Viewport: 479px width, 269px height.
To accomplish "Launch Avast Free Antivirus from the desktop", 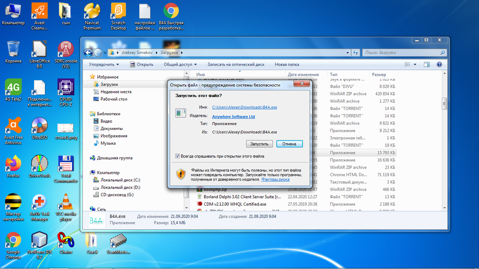I will 13,131.
